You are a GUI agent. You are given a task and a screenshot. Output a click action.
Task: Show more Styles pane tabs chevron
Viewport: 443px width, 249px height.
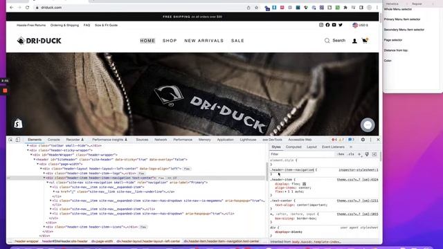(351, 147)
